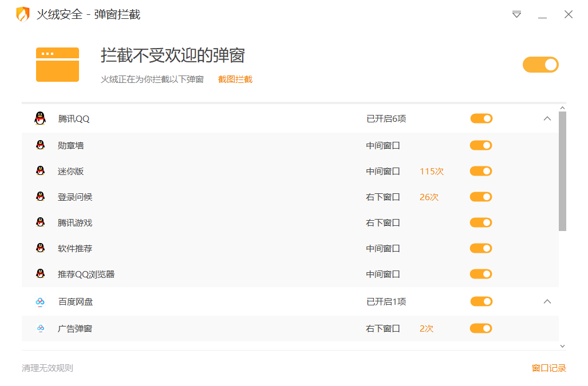Open the title bar dropdown menu triangle

(516, 14)
